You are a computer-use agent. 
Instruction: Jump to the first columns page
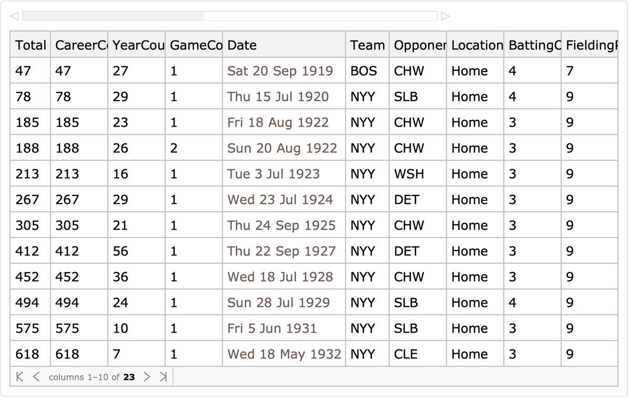(20, 377)
